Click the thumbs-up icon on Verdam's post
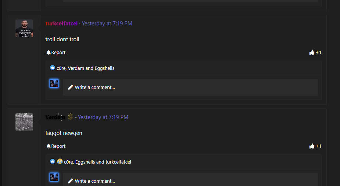 click(312, 146)
